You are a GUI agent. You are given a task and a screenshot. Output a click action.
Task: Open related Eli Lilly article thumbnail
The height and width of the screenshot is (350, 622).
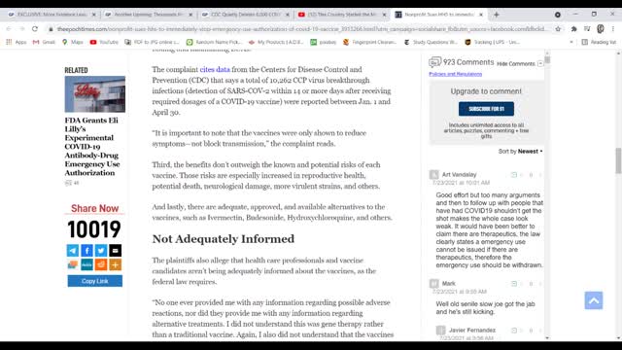click(95, 94)
